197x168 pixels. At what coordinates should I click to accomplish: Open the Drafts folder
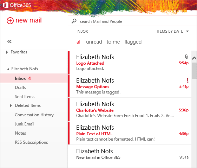coord(20,88)
